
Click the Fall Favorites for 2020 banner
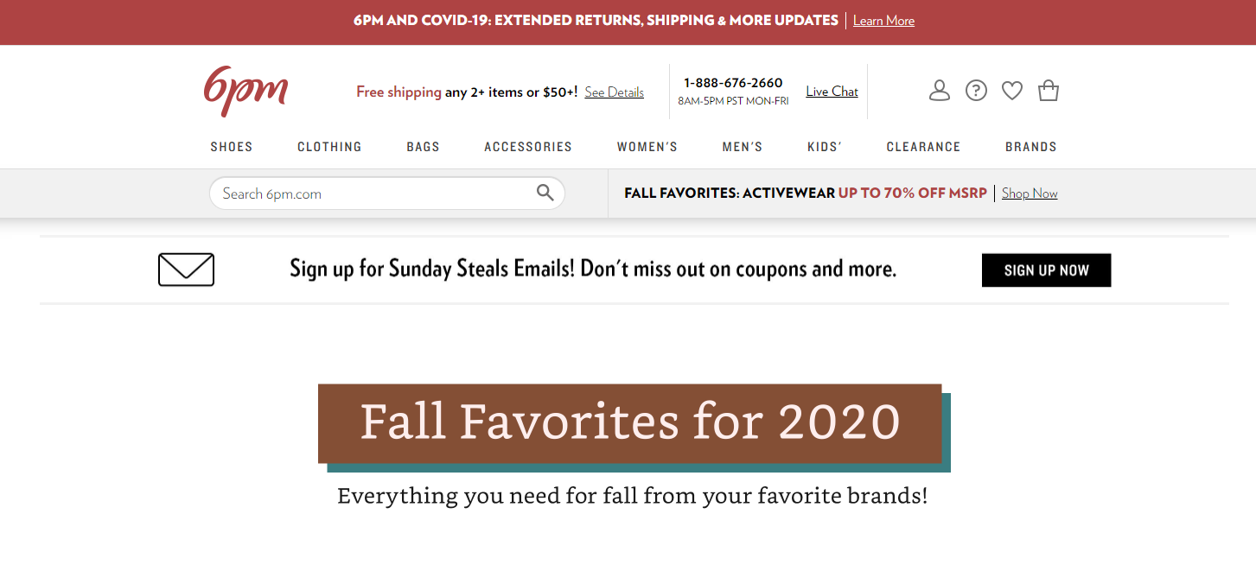(x=630, y=423)
